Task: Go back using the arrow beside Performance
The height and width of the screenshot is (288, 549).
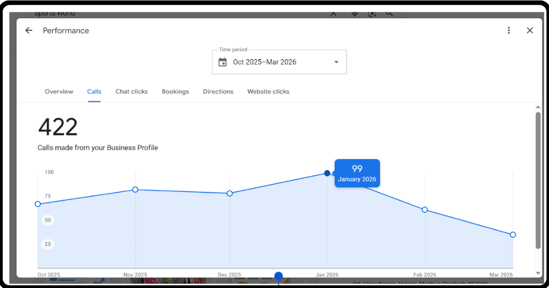Action: coord(29,31)
